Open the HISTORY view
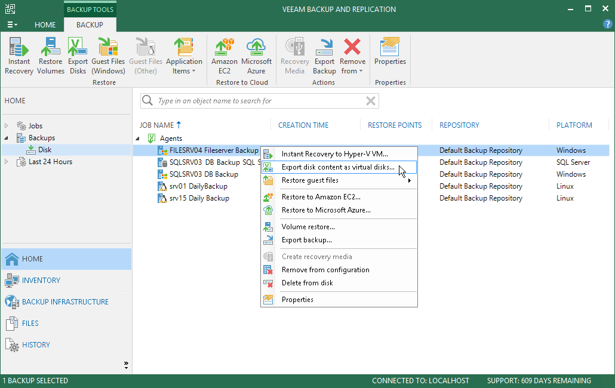 [x=66, y=345]
